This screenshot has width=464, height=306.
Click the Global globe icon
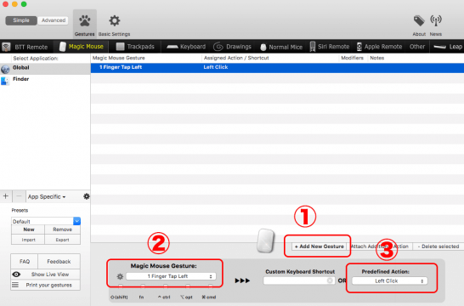pyautogui.click(x=5, y=69)
